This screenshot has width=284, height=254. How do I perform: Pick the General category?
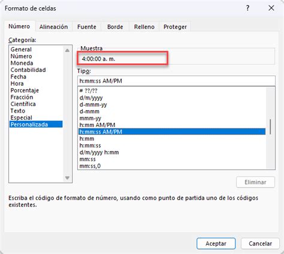(21, 50)
